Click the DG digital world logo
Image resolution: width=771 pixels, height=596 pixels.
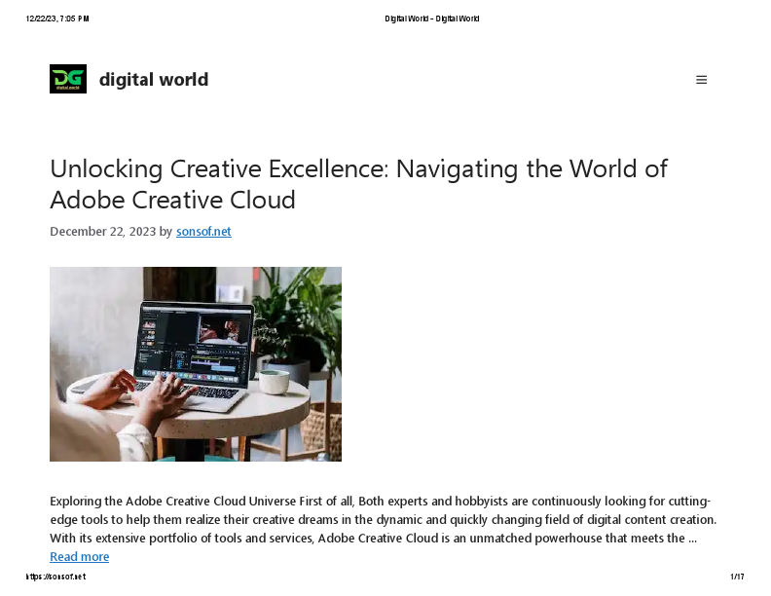pyautogui.click(x=68, y=79)
